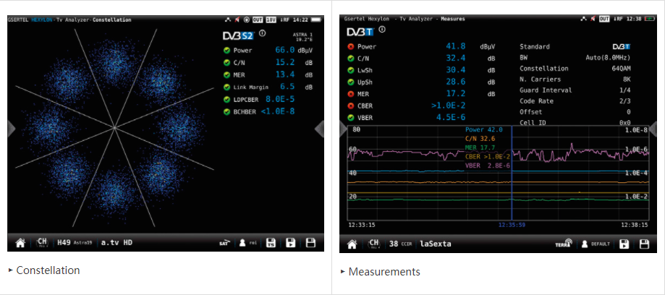Open the CH channel selector on Measures screen
This screenshot has width=665, height=295.
[374, 244]
